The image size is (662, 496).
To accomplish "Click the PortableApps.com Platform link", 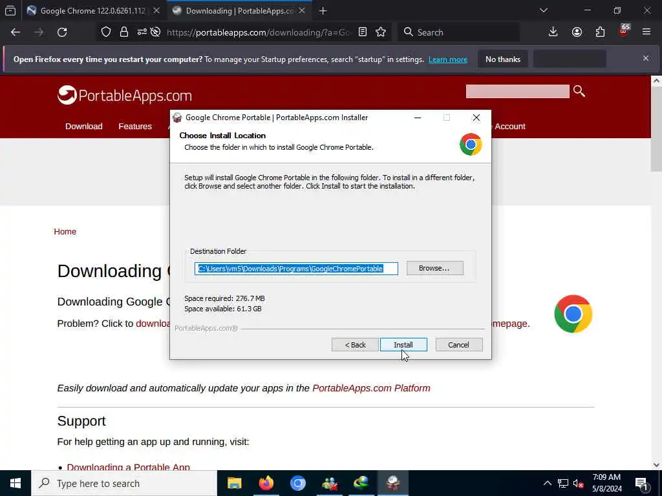I will [371, 388].
